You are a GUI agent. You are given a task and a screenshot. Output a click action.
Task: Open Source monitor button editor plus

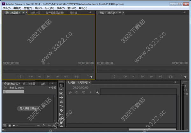(91, 77)
